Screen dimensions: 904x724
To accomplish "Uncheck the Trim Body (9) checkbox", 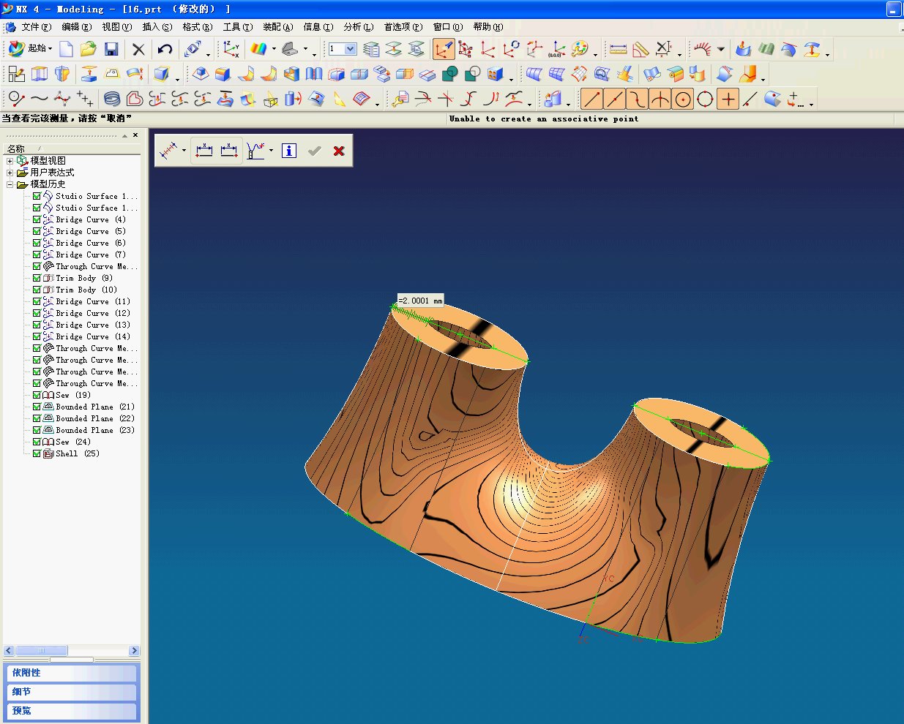I will pyautogui.click(x=37, y=278).
